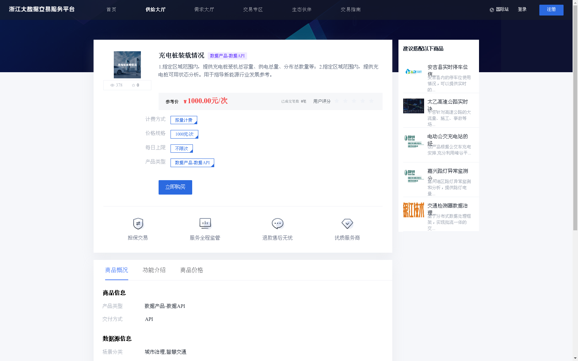Viewport: 578px width, 361px height.
Task: Select the 1000元/次 price spec
Action: pyautogui.click(x=184, y=134)
